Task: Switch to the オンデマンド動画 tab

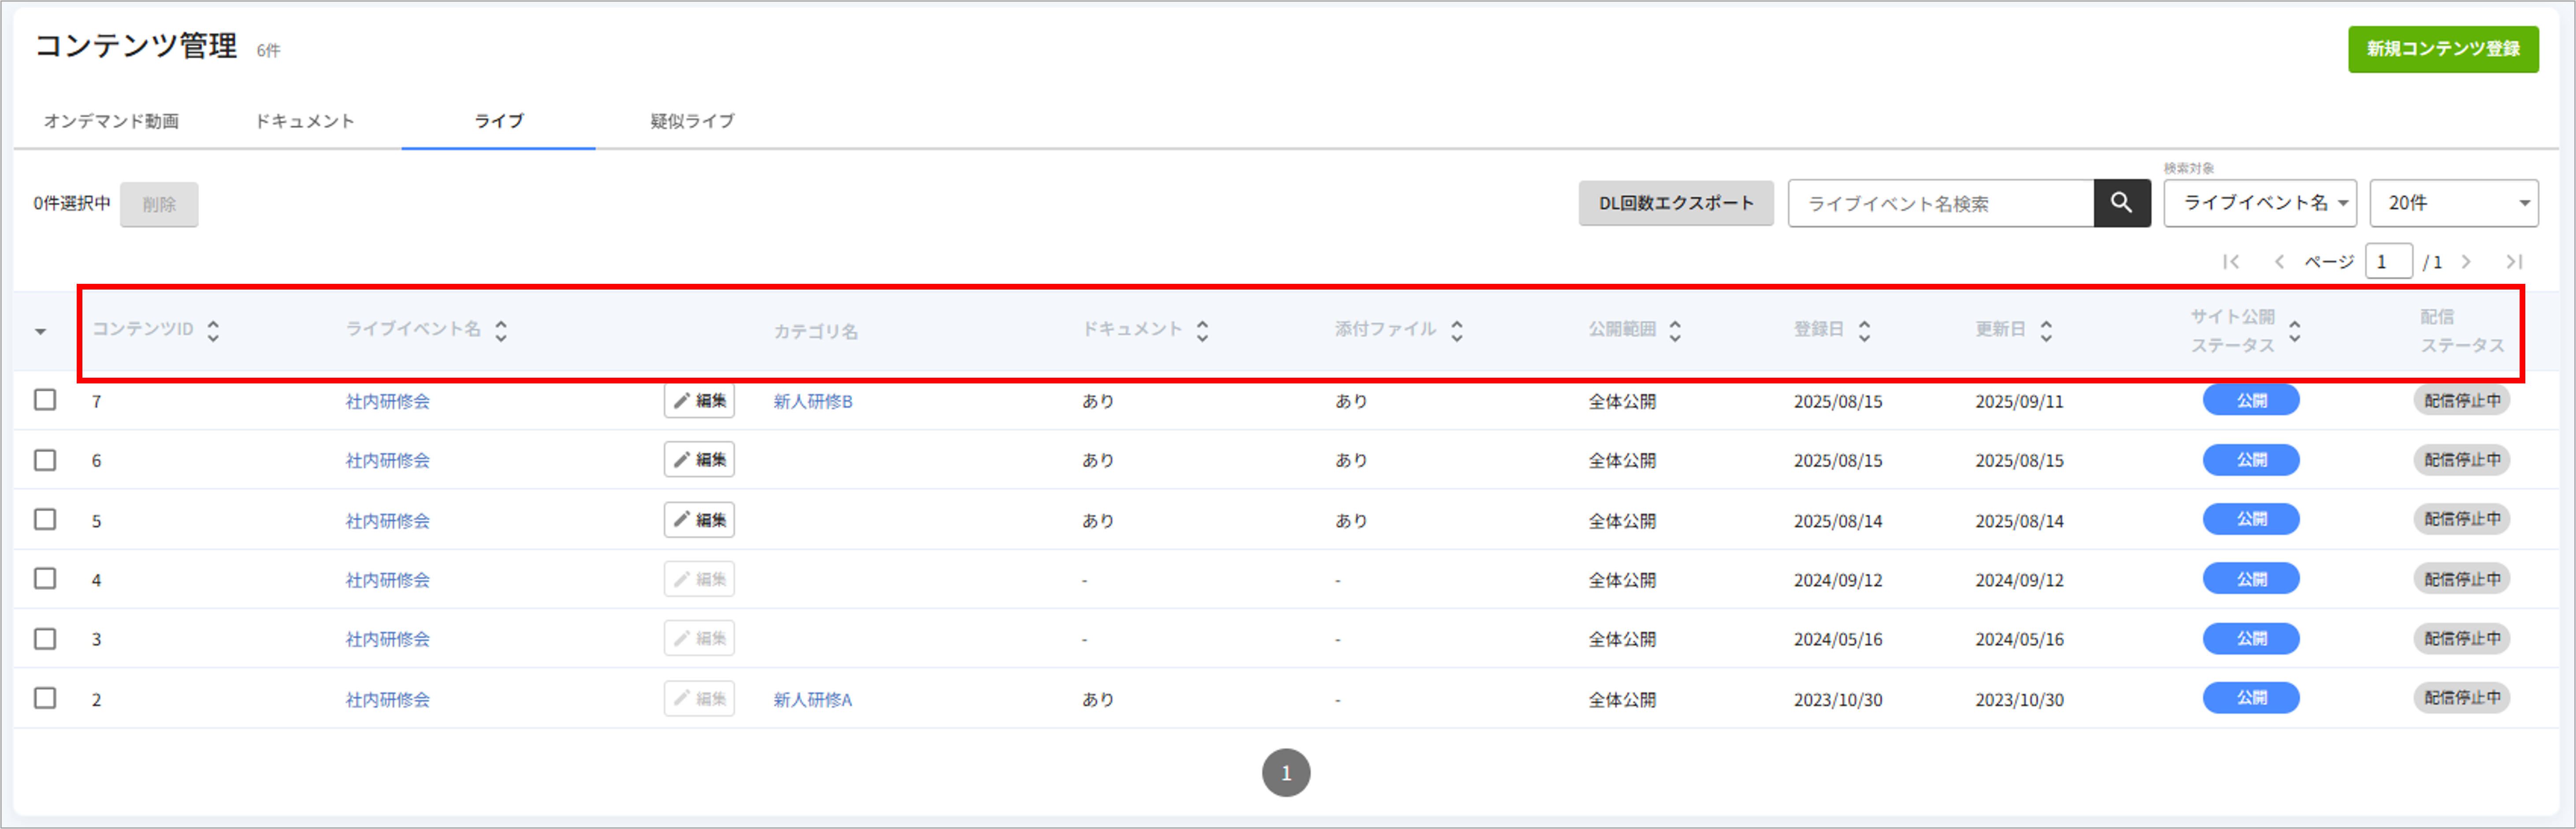Action: [x=111, y=121]
